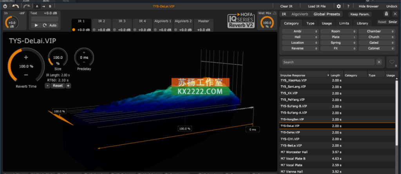
Task: Toggle the Plate category filter
Action: 338,37
